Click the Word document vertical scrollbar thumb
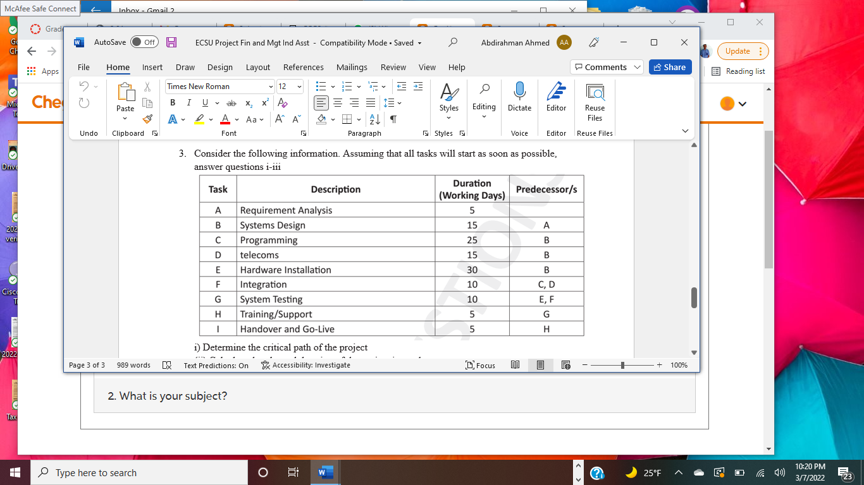The image size is (864, 485). click(694, 297)
